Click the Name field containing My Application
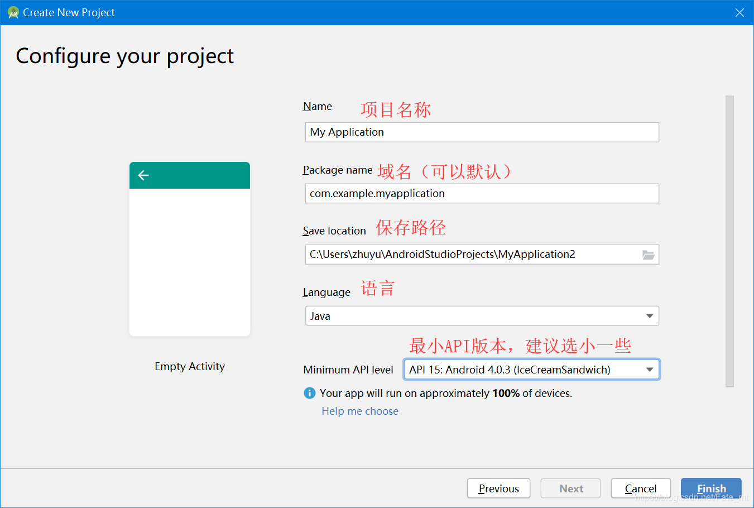The width and height of the screenshot is (754, 508). point(482,132)
